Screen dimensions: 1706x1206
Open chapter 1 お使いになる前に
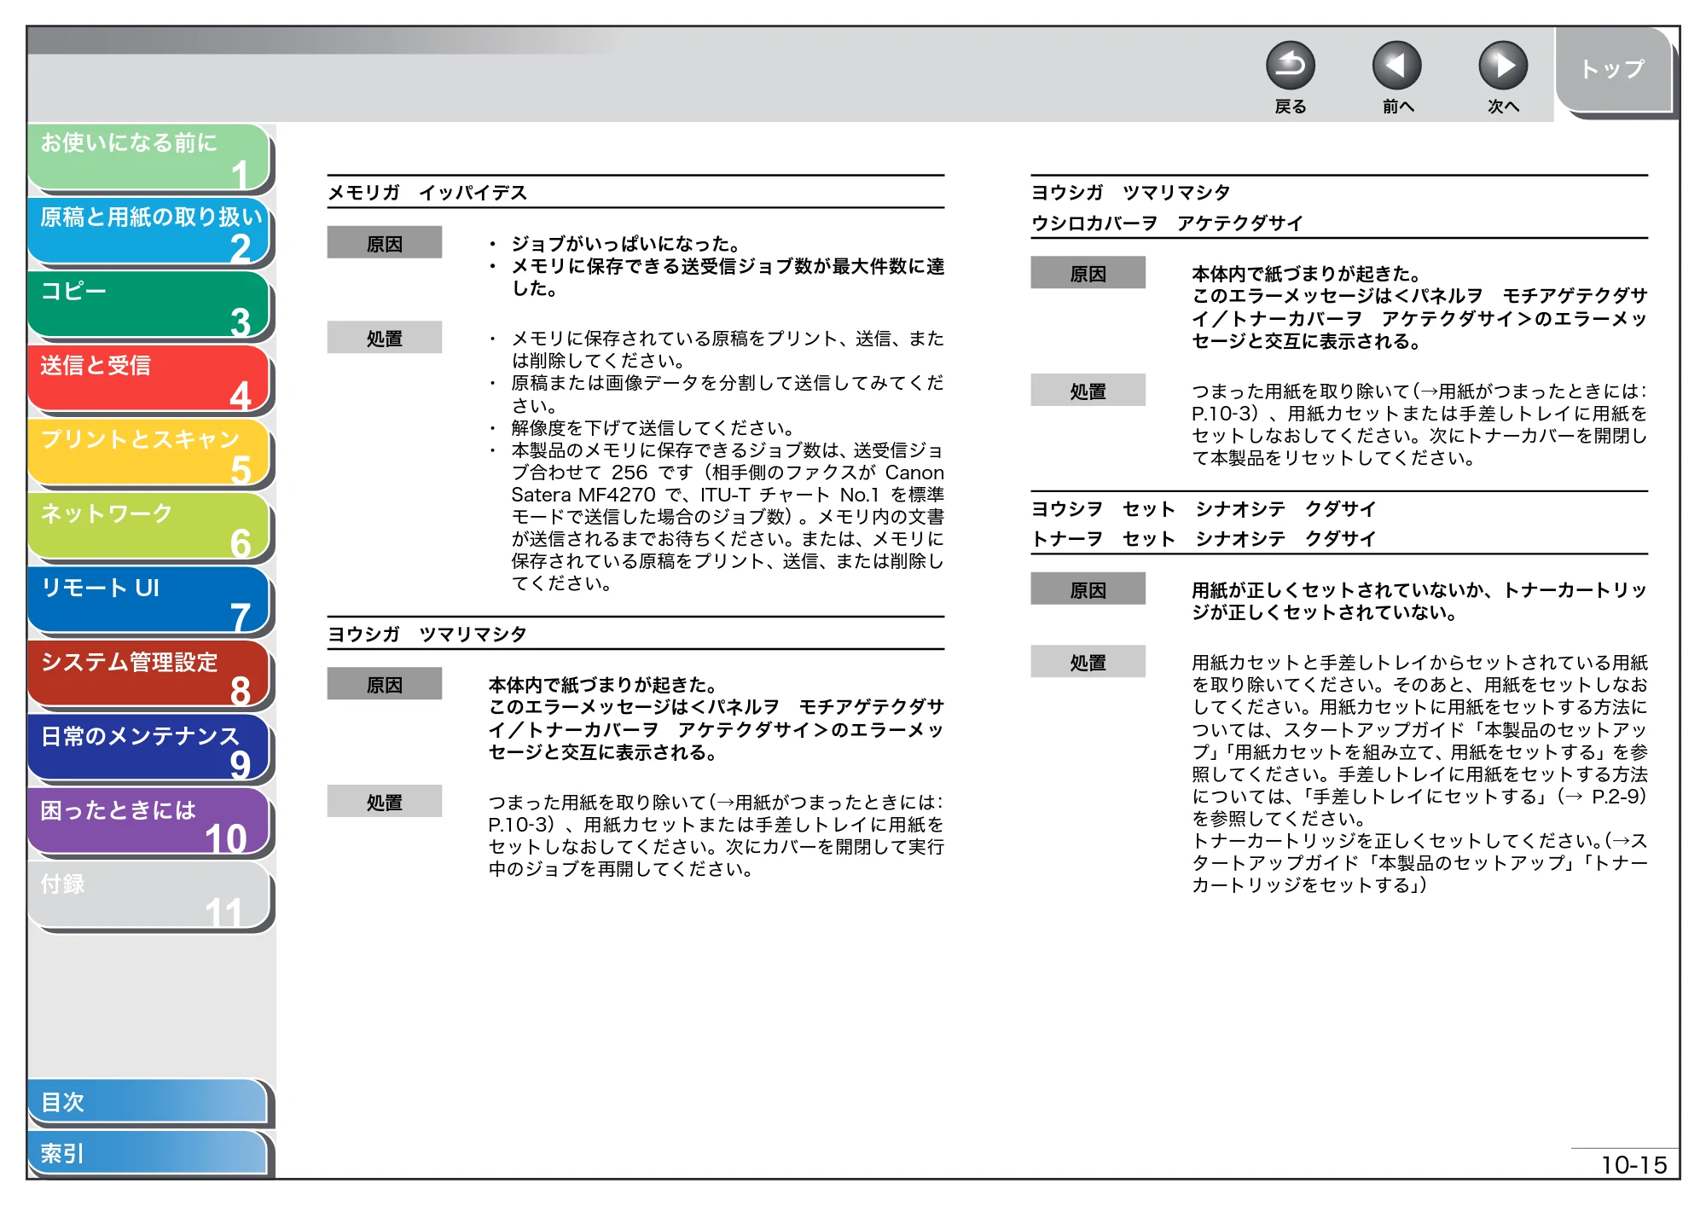[x=149, y=158]
